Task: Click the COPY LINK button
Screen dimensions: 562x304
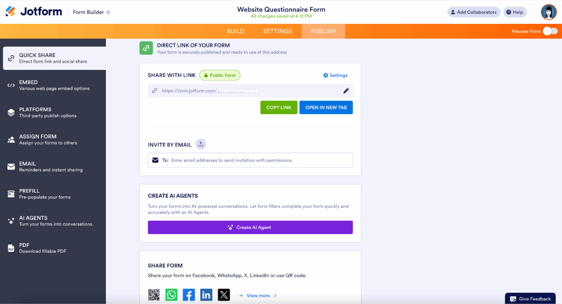Action: click(x=279, y=108)
